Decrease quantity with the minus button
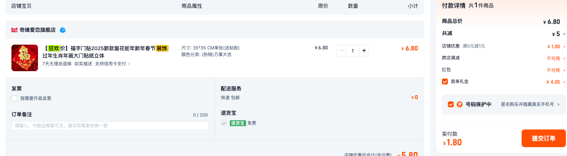 (x=342, y=51)
